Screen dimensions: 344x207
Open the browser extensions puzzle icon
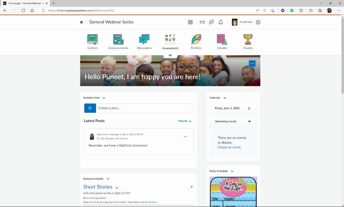point(301,10)
